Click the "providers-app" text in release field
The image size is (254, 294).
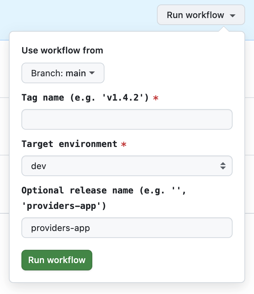coord(61,228)
